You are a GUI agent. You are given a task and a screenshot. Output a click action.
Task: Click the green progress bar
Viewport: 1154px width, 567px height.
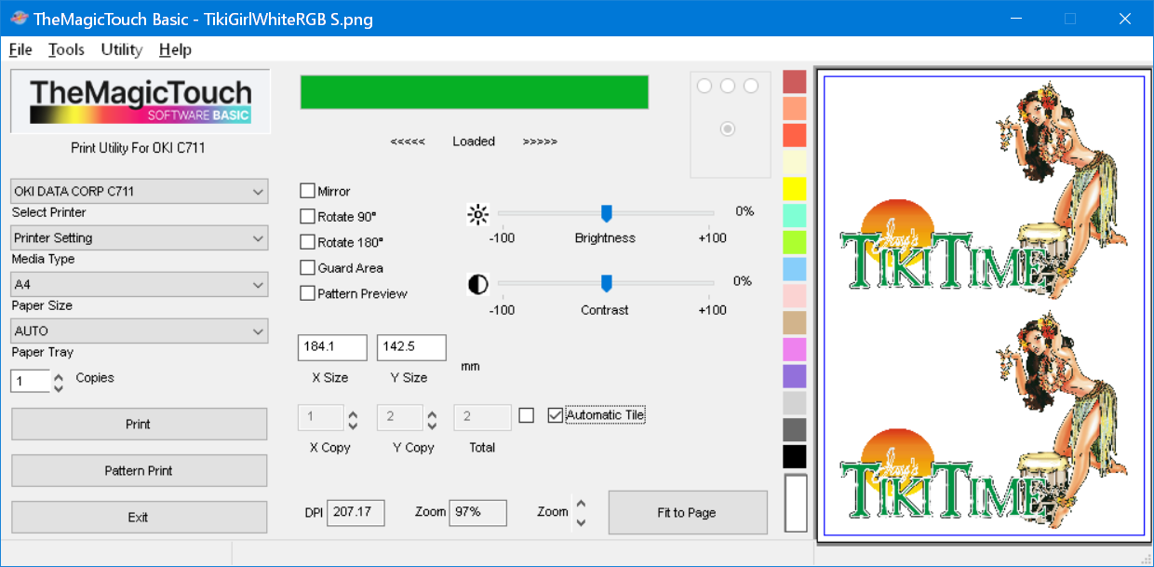point(475,92)
